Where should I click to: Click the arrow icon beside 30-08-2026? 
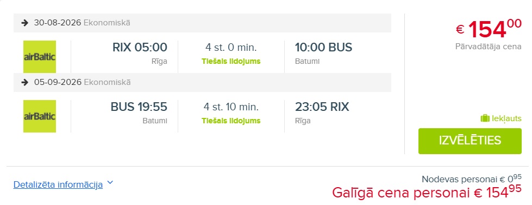24,23
